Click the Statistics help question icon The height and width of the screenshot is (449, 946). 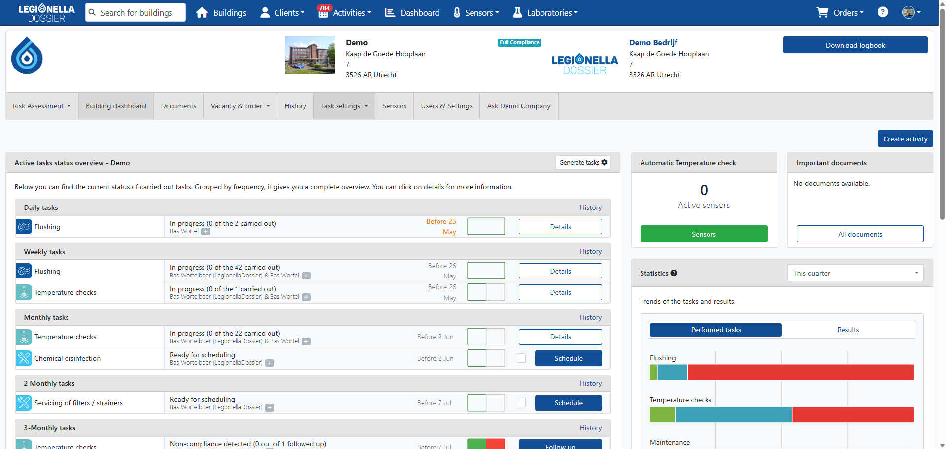[674, 273]
